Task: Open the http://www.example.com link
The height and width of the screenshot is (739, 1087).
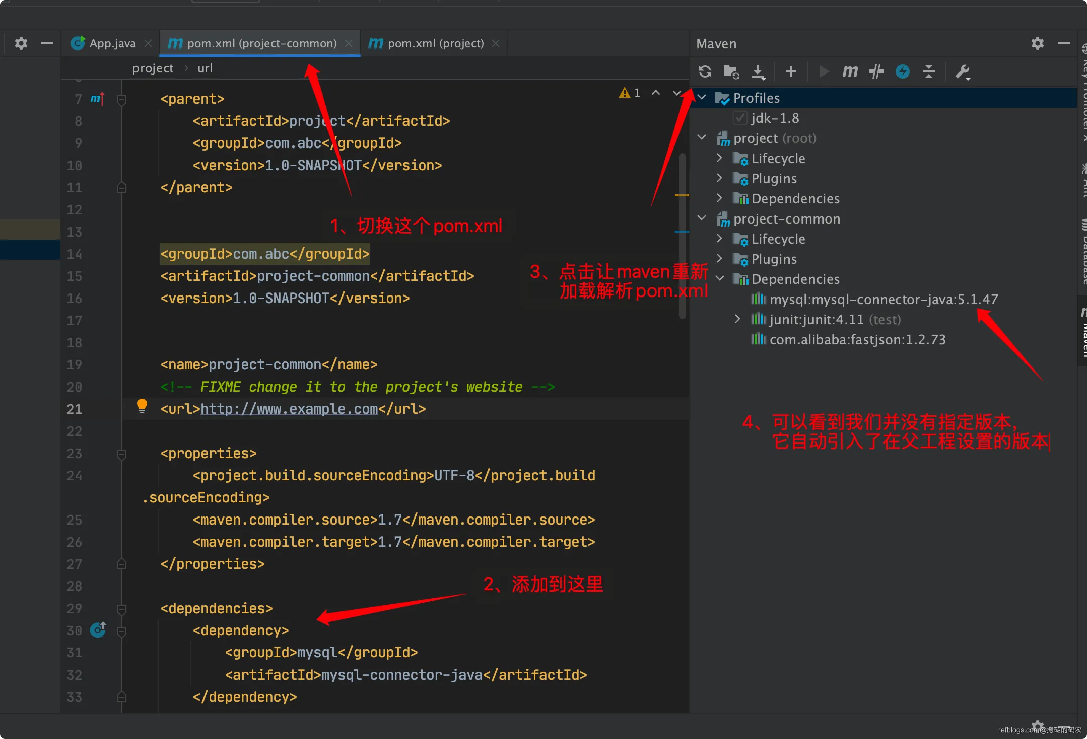Action: tap(289, 409)
